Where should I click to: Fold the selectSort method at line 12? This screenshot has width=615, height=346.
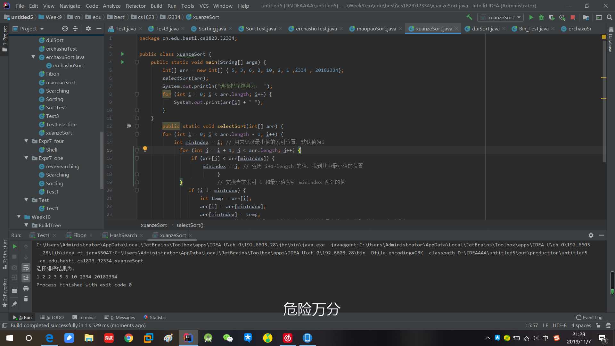point(137,126)
